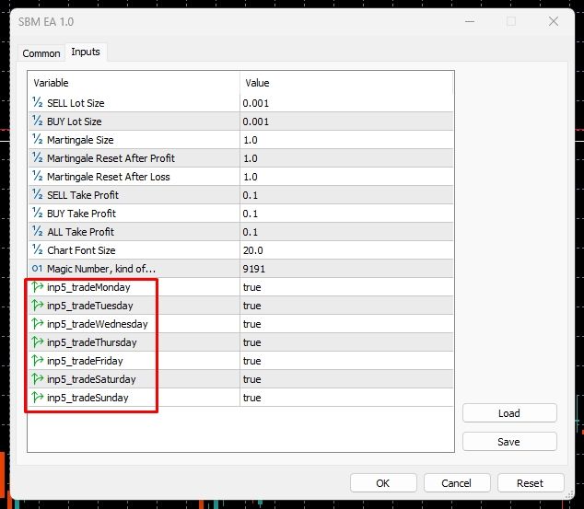The width and height of the screenshot is (584, 509).
Task: Select the Inputs tab
Action: pyautogui.click(x=86, y=52)
